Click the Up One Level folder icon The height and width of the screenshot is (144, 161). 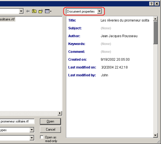pos(34,11)
